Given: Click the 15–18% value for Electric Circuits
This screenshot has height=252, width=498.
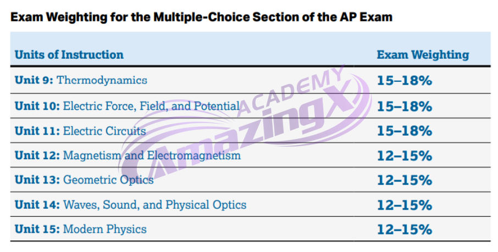Looking at the screenshot, I should [x=405, y=131].
